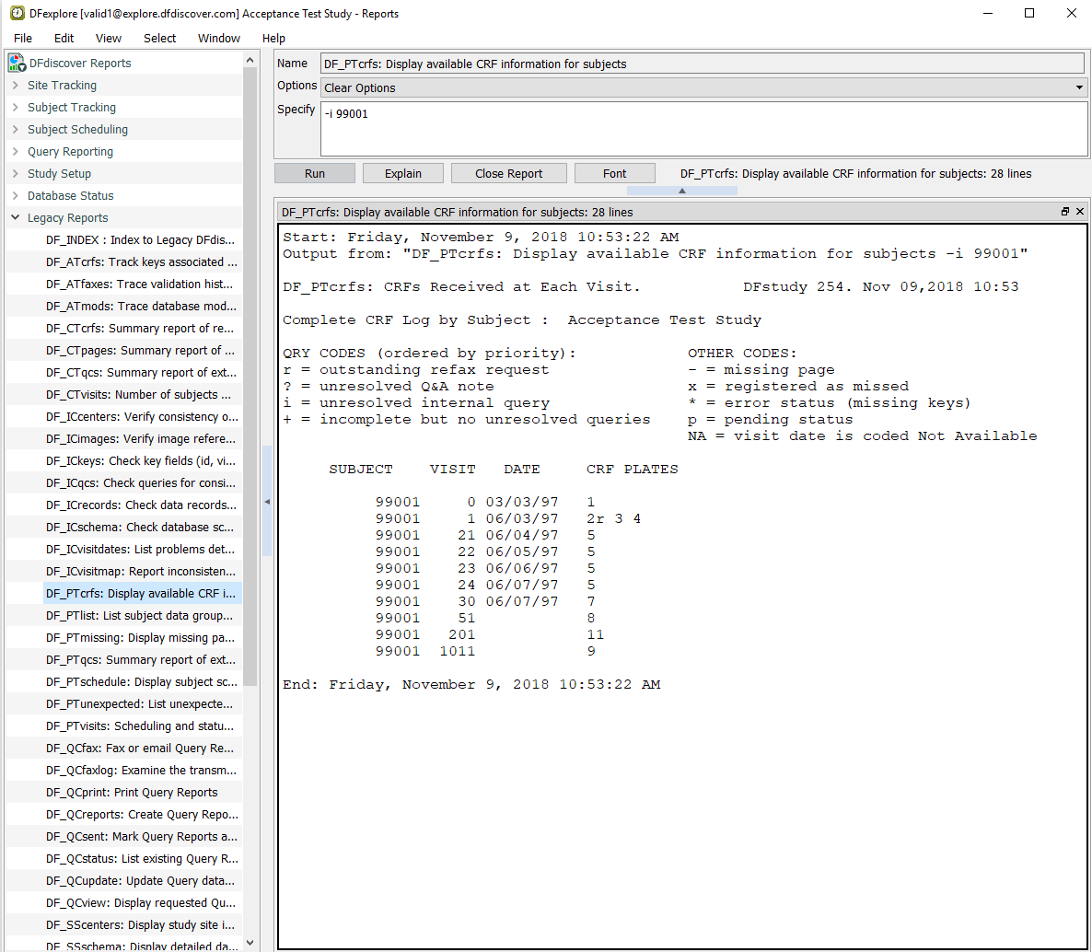Open the Window menu
The height and width of the screenshot is (952, 1092).
pos(219,38)
